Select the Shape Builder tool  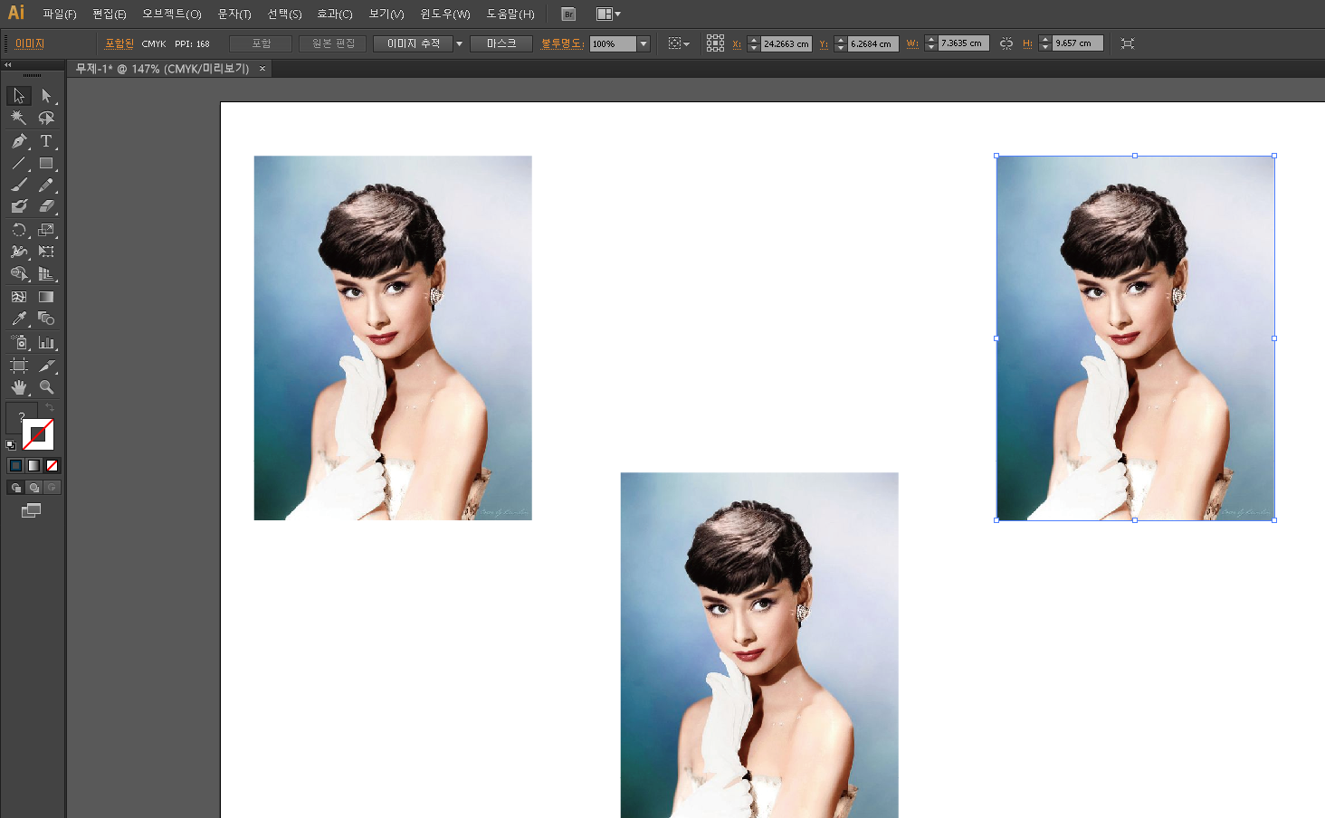[19, 273]
